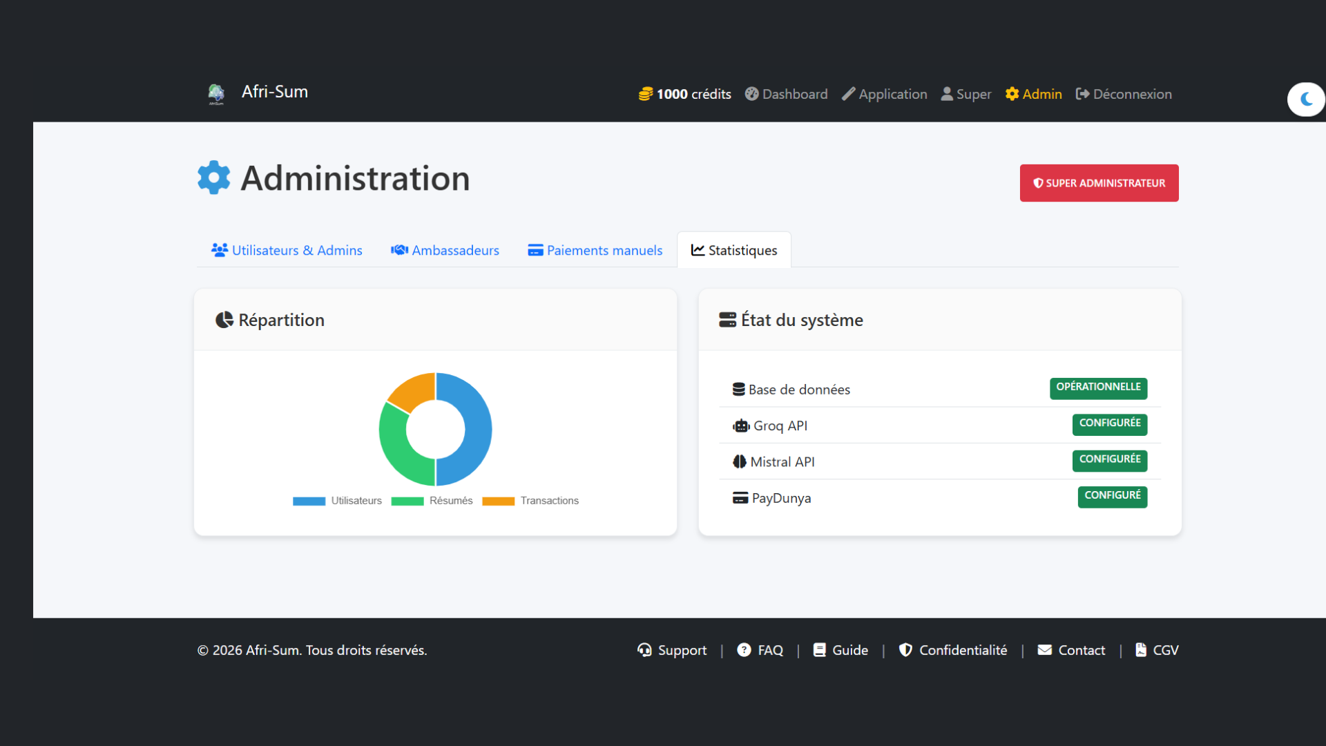The image size is (1326, 746).
Task: Open Support headset link in footer
Action: click(x=671, y=650)
